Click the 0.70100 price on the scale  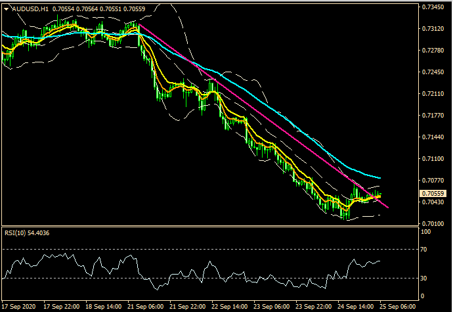pyautogui.click(x=433, y=224)
